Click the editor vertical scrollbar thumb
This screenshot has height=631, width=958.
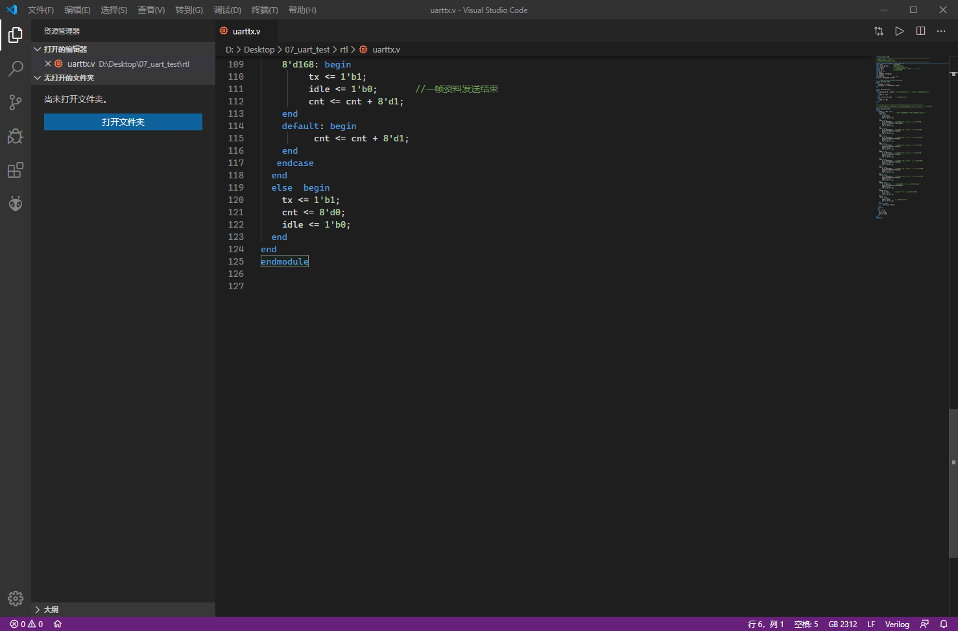[x=953, y=483]
